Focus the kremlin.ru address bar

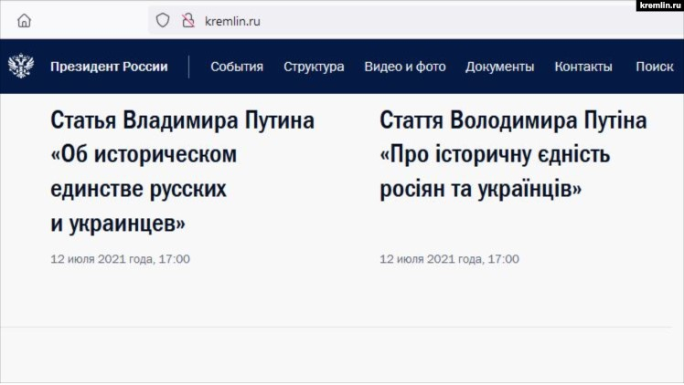coord(414,20)
